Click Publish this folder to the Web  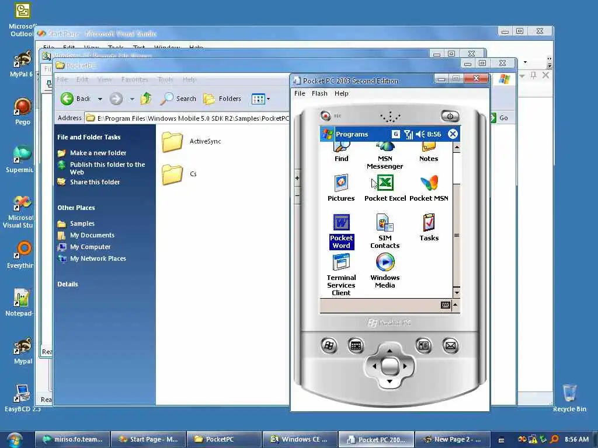coord(102,168)
